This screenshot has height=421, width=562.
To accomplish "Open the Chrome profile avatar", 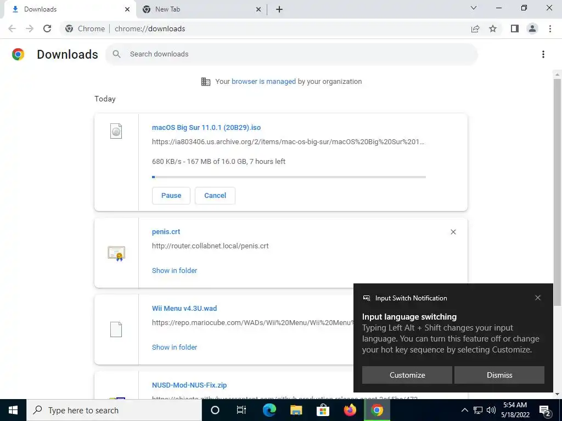I will (532, 29).
